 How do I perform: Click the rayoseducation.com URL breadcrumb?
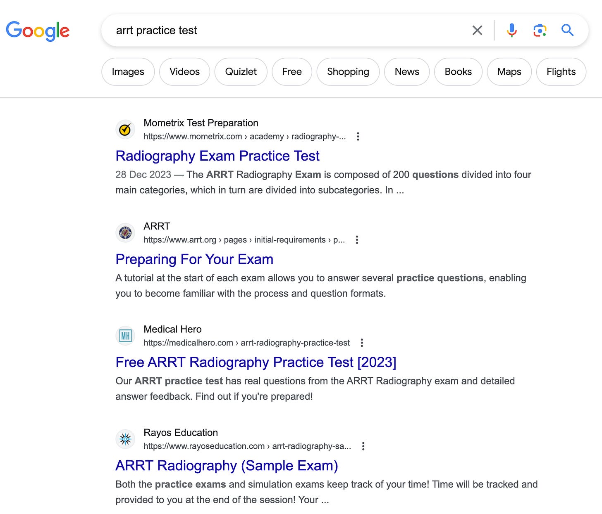click(x=247, y=446)
